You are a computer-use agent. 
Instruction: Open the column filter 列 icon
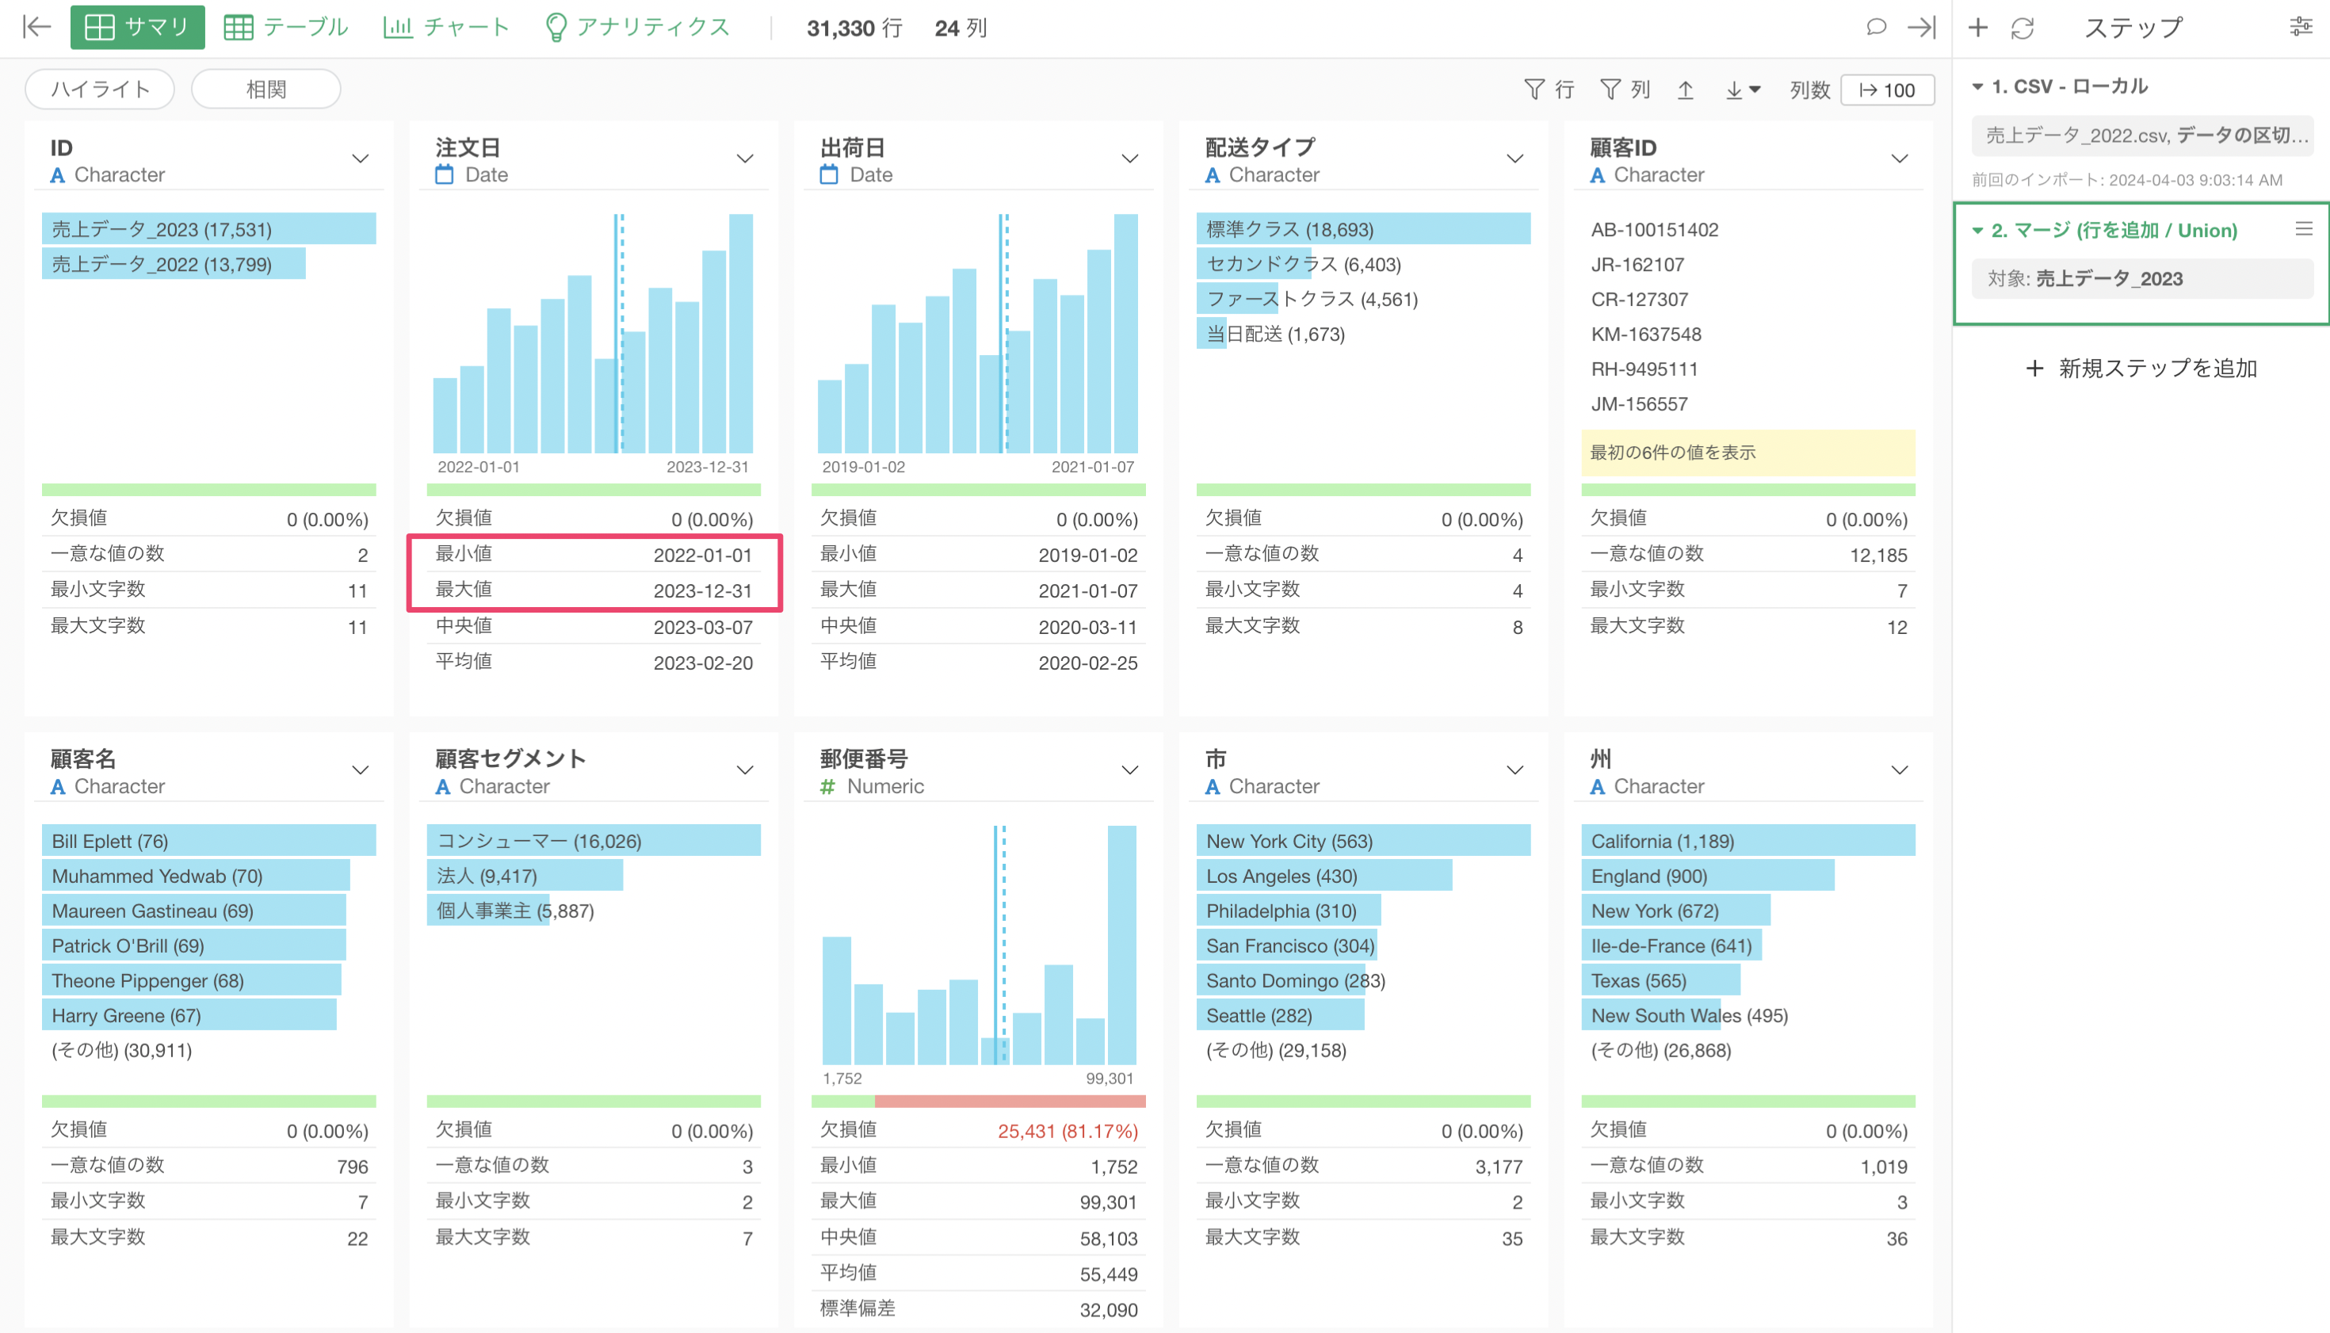coord(1624,90)
